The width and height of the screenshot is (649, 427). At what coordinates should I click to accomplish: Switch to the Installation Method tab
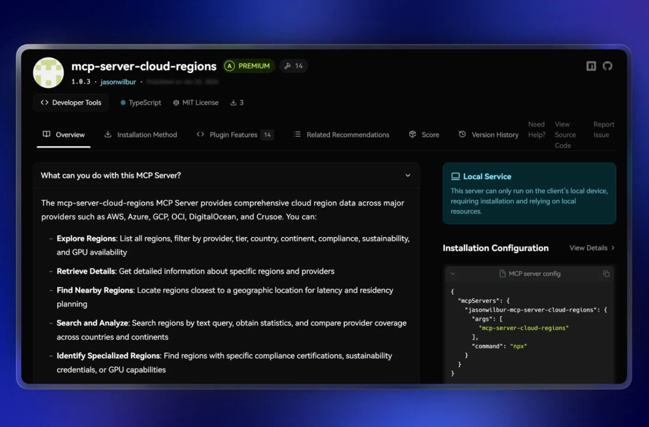point(140,134)
